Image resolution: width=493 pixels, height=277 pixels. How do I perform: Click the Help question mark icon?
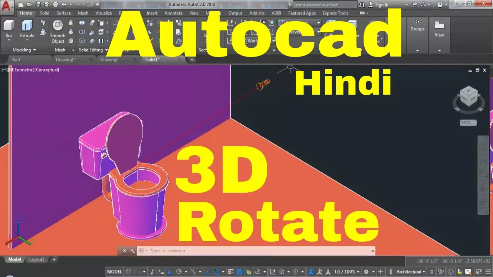(440, 5)
